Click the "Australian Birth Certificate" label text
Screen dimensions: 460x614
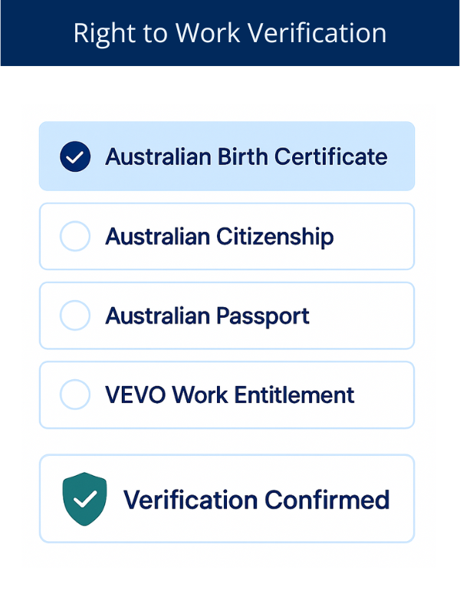coord(246,157)
